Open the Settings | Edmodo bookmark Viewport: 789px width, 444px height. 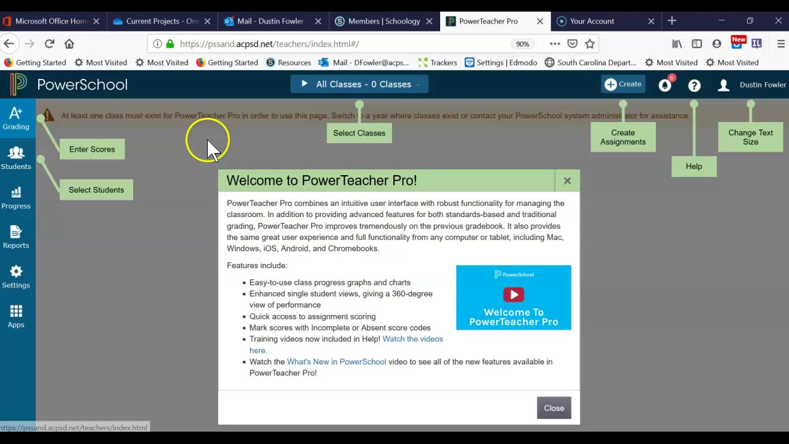pos(501,62)
